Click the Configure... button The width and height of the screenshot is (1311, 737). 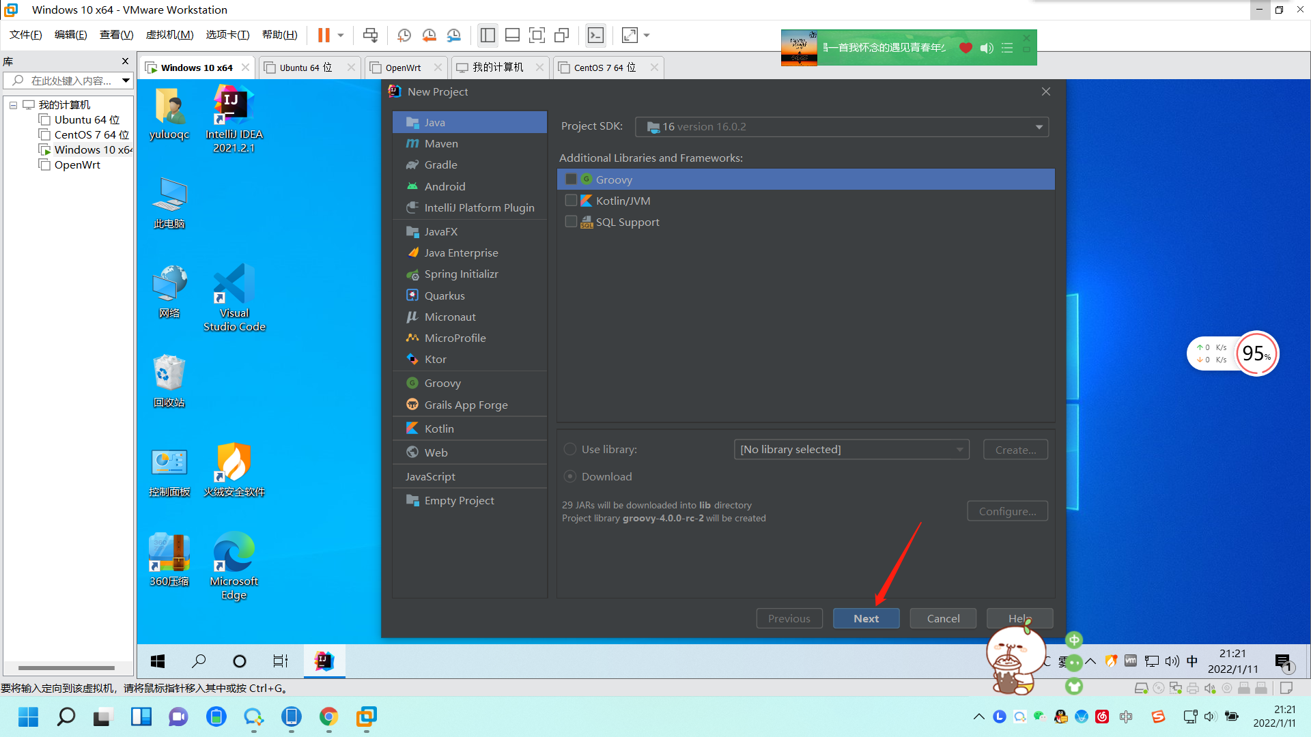pyautogui.click(x=1007, y=511)
